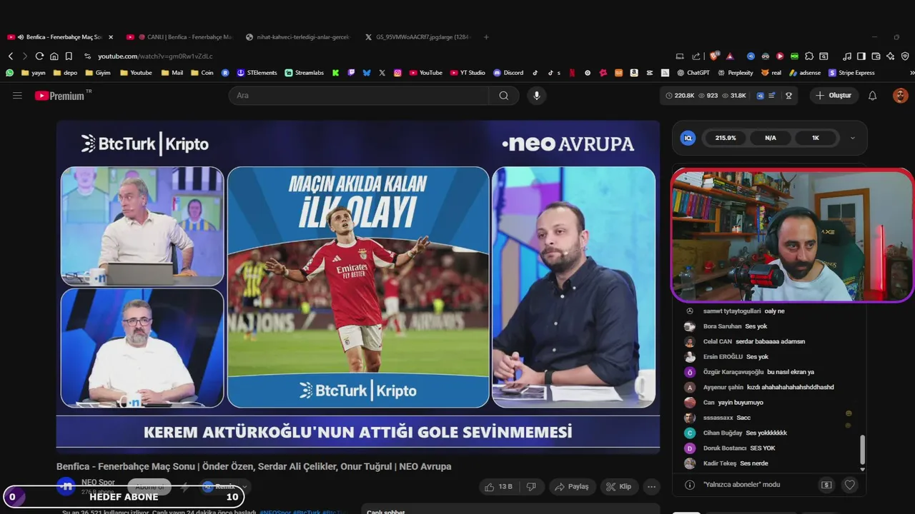Viewport: 915px width, 514px height.
Task: Open the Kick bookmark icon
Action: pos(335,73)
